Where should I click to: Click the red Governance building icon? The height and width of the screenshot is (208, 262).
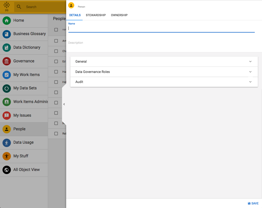[x=7, y=61]
